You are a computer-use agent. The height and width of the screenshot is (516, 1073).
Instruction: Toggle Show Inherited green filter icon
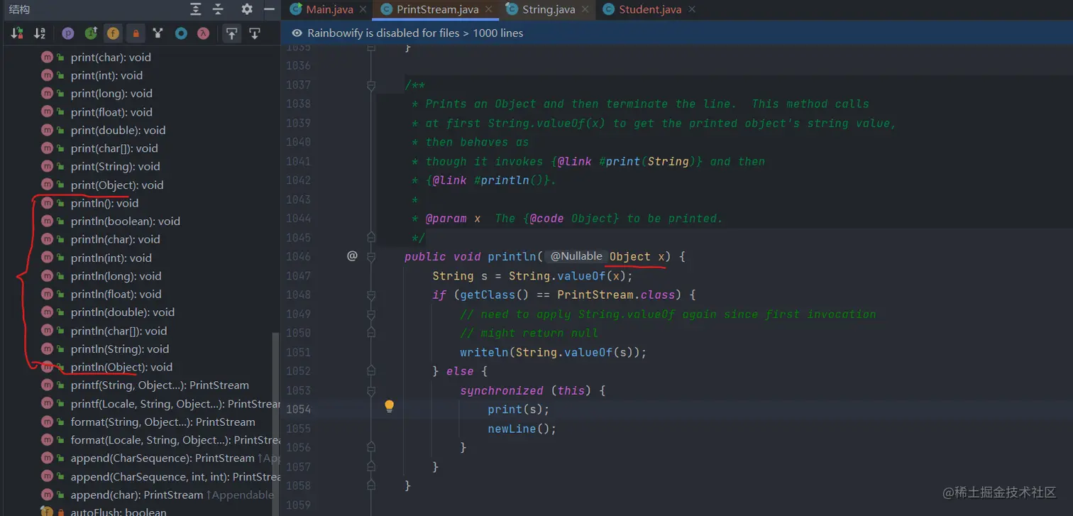(91, 33)
